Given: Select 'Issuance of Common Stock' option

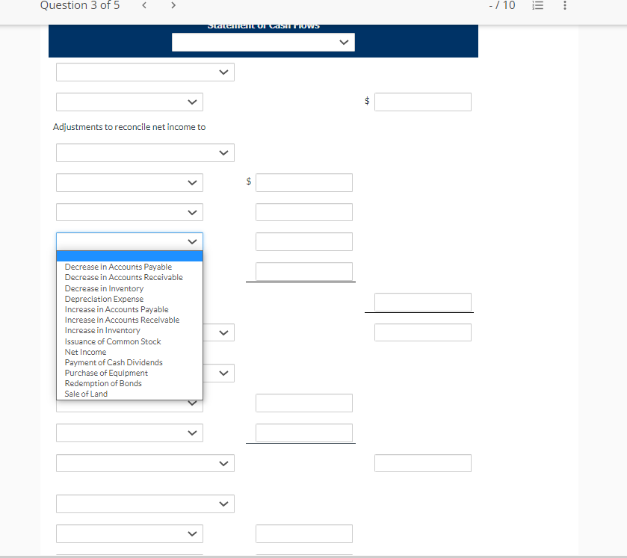Looking at the screenshot, I should pyautogui.click(x=129, y=341).
